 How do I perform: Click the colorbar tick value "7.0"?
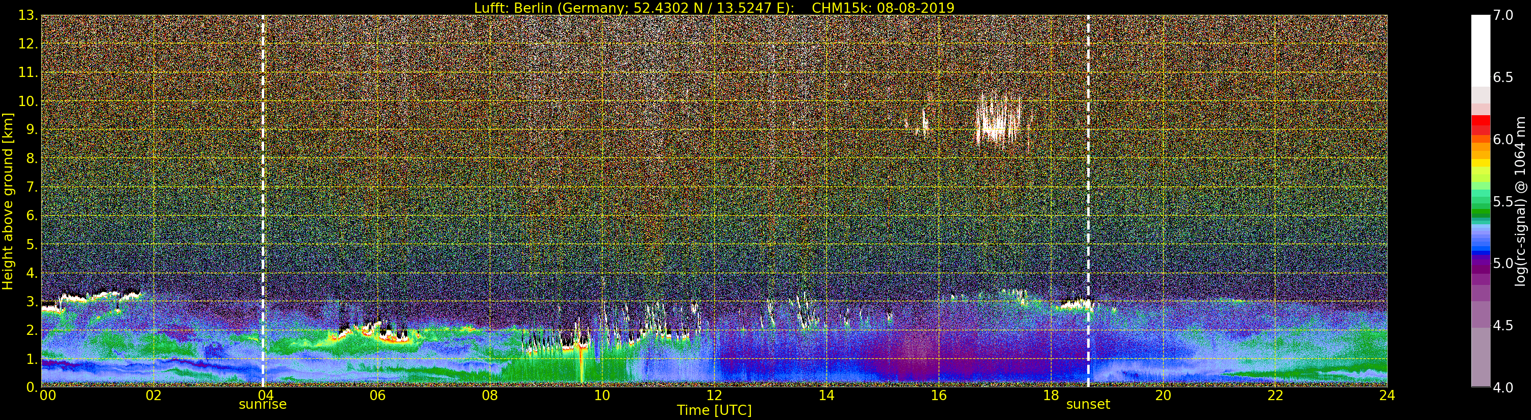pos(1503,15)
